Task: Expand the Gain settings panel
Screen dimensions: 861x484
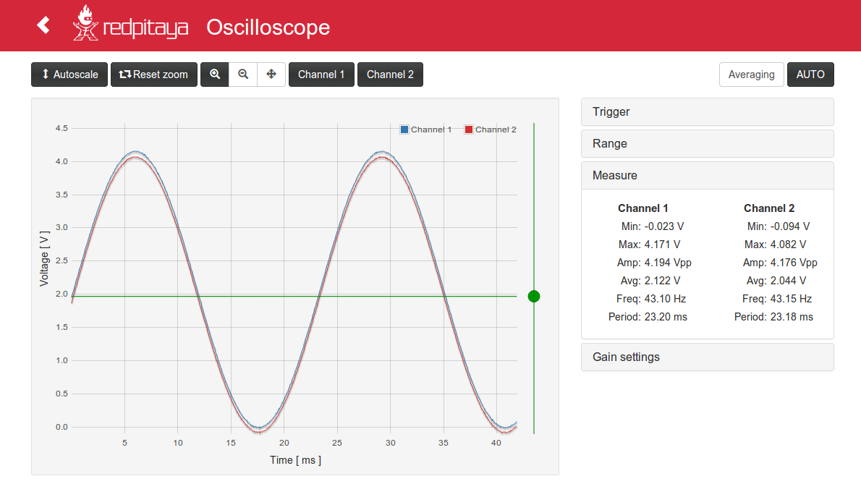Action: point(707,357)
